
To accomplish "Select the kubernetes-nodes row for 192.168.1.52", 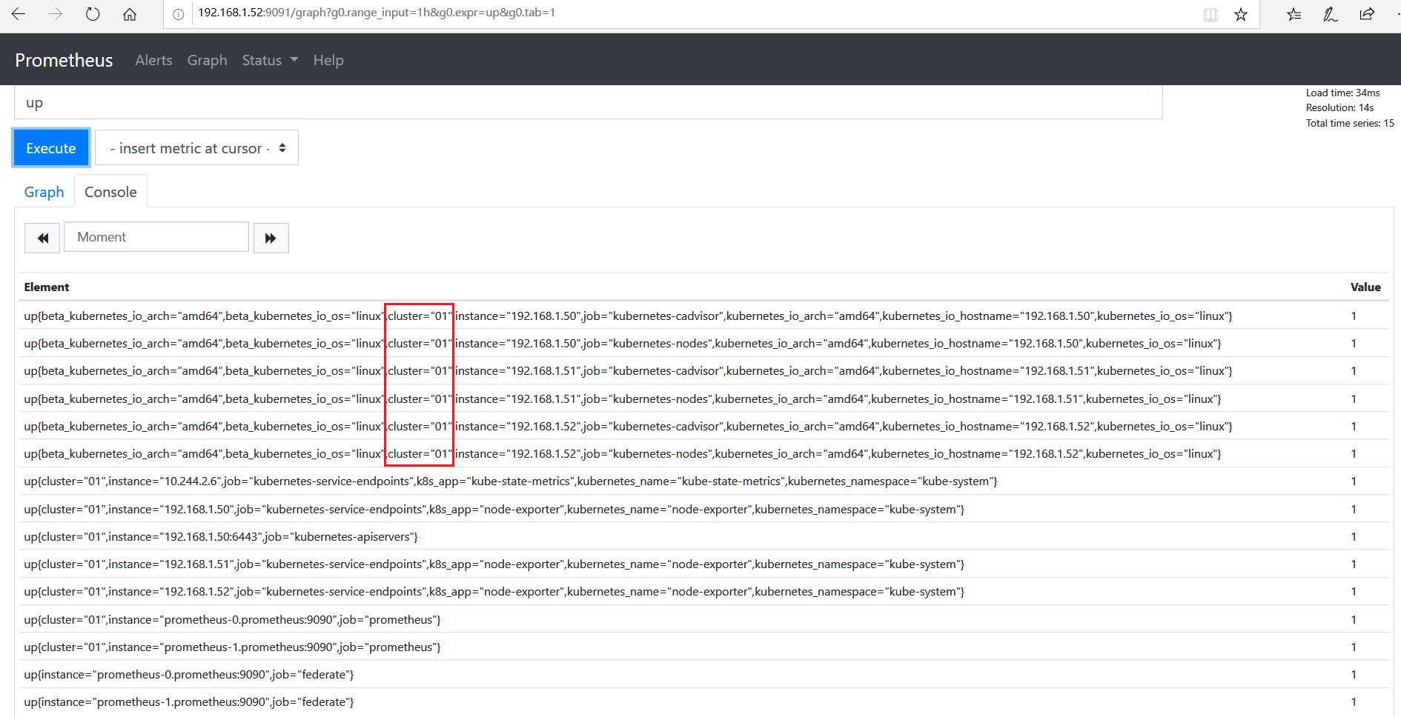I will point(703,453).
